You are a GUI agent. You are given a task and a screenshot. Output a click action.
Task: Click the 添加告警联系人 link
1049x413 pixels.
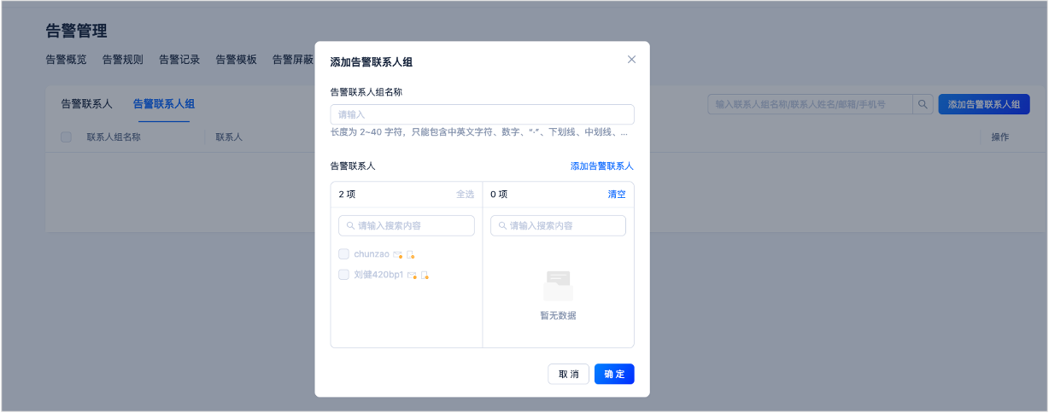[602, 166]
